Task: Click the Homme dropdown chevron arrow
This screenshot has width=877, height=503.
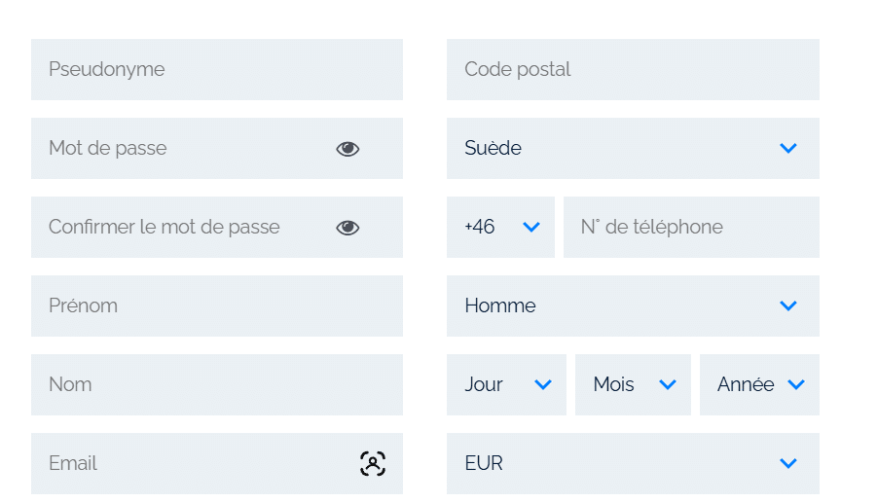Action: point(788,305)
